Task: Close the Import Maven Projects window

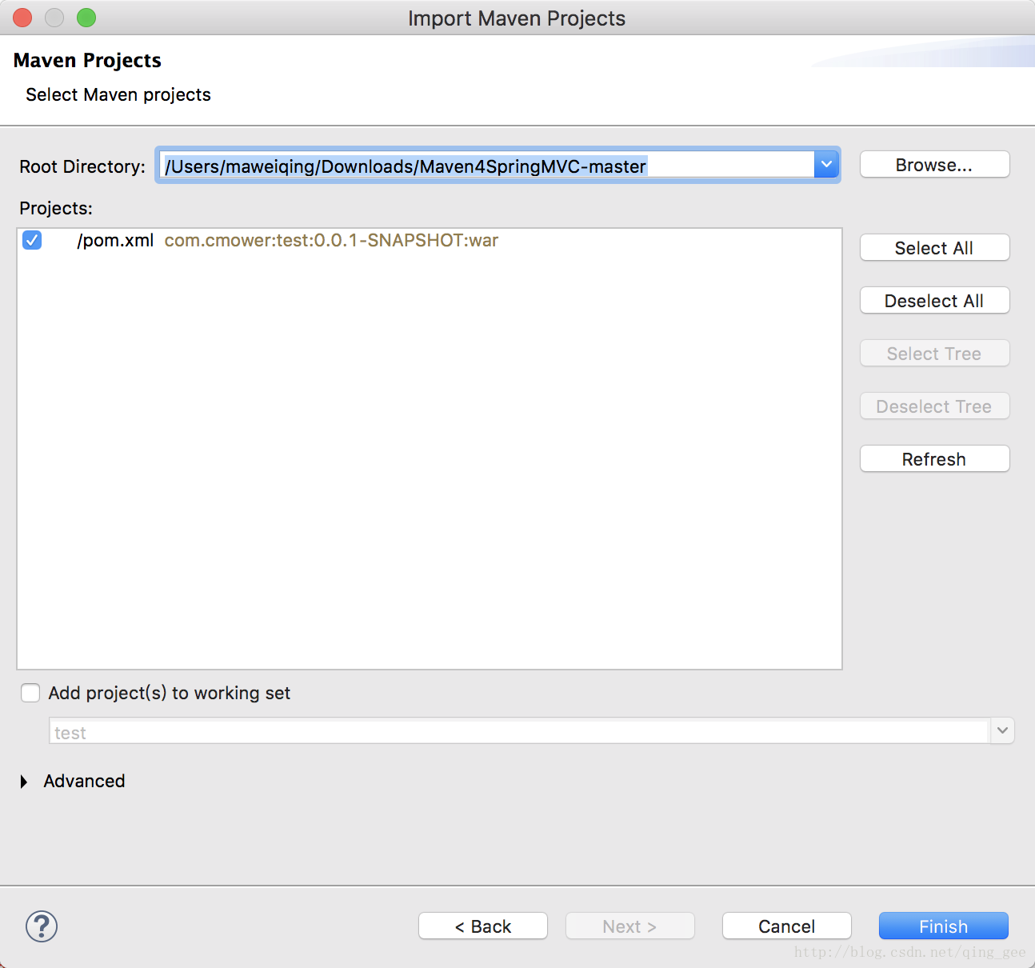Action: click(x=22, y=18)
